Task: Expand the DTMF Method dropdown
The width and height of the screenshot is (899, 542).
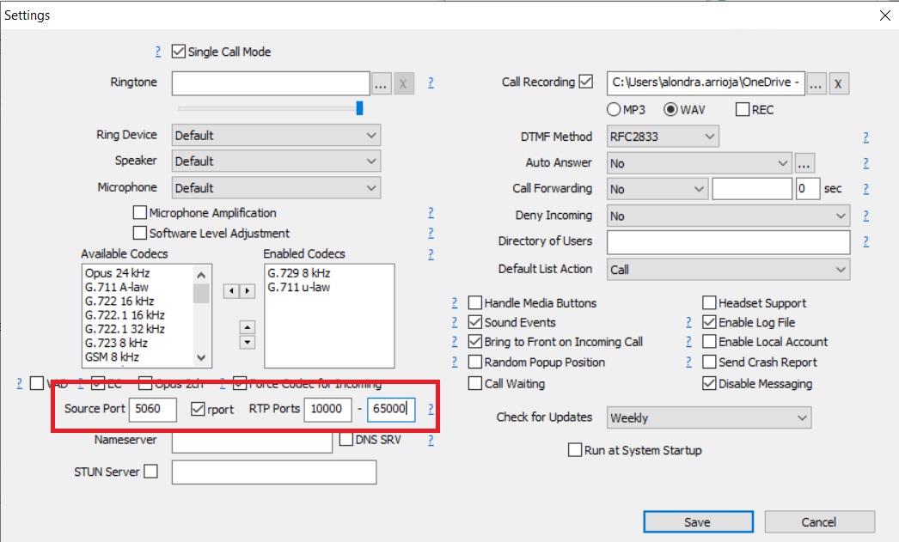Action: [x=662, y=137]
